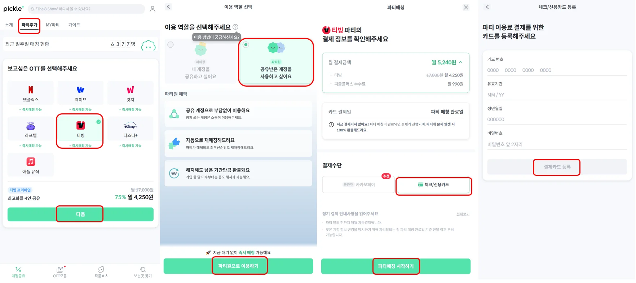Screen dimensions: 636x283
Task: Close the 파티매칭 screen
Action: [466, 8]
